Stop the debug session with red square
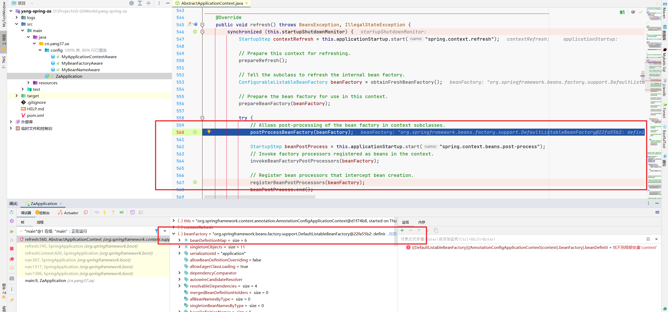Image resolution: width=668 pixels, height=312 pixels. coord(11,249)
